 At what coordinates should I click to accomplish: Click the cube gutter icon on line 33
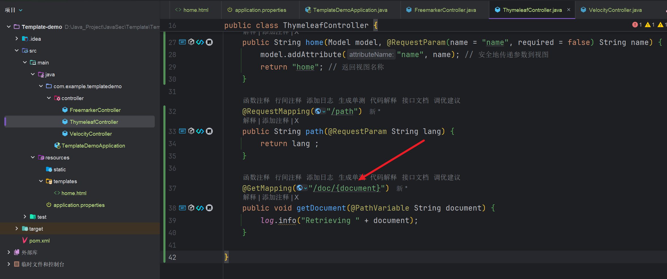click(191, 131)
